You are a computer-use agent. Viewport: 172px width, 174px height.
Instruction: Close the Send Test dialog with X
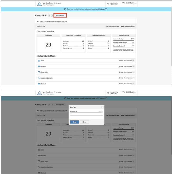pos(102,107)
